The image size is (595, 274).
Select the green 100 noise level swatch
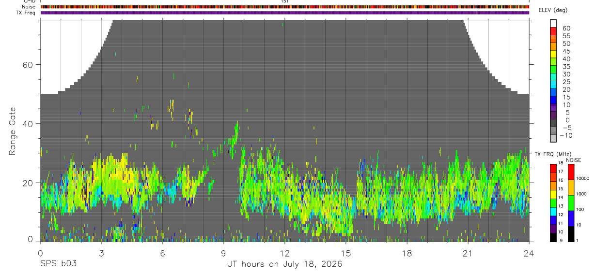point(570,203)
